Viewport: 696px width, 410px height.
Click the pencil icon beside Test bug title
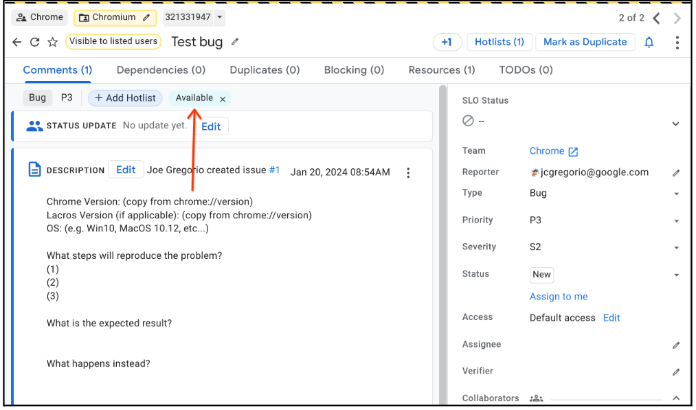coord(235,42)
